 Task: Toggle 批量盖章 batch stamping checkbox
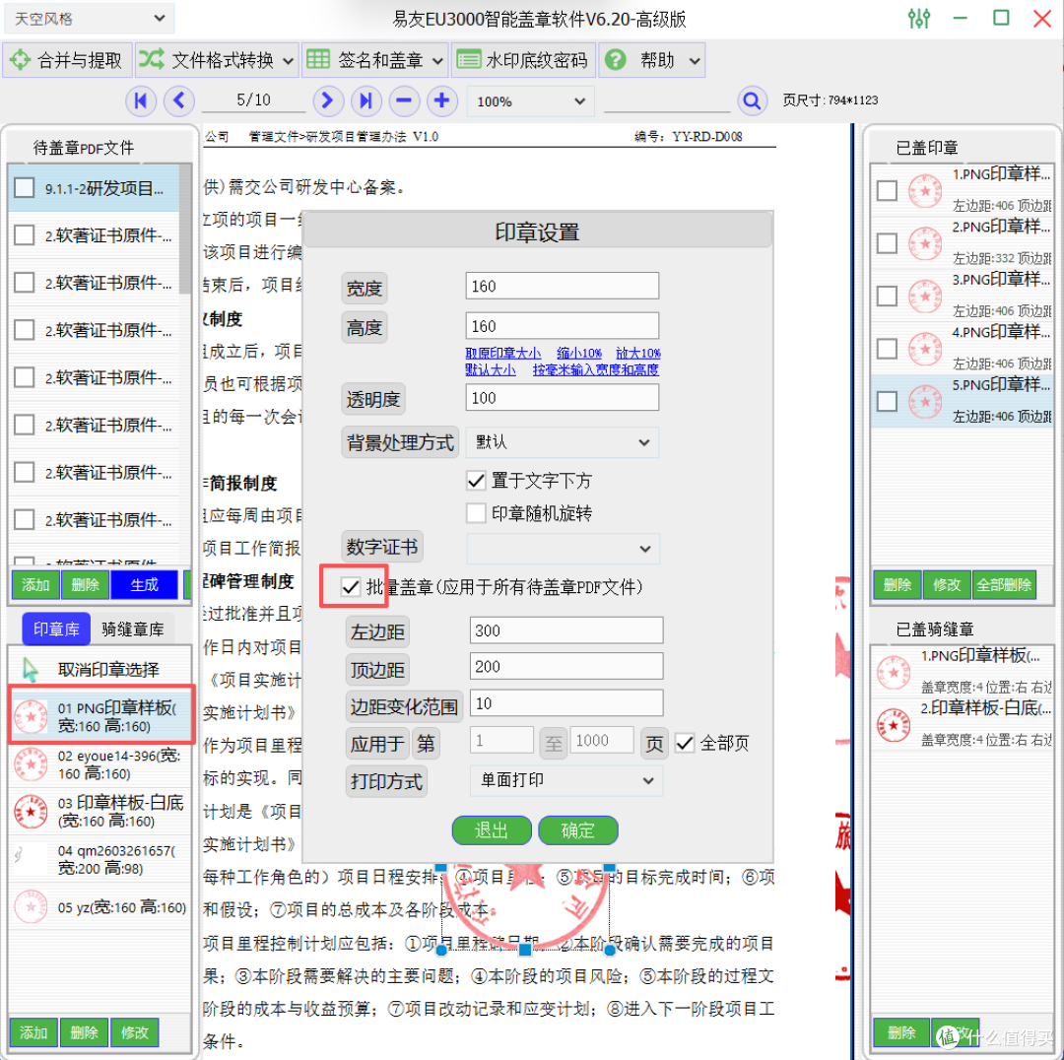(351, 586)
